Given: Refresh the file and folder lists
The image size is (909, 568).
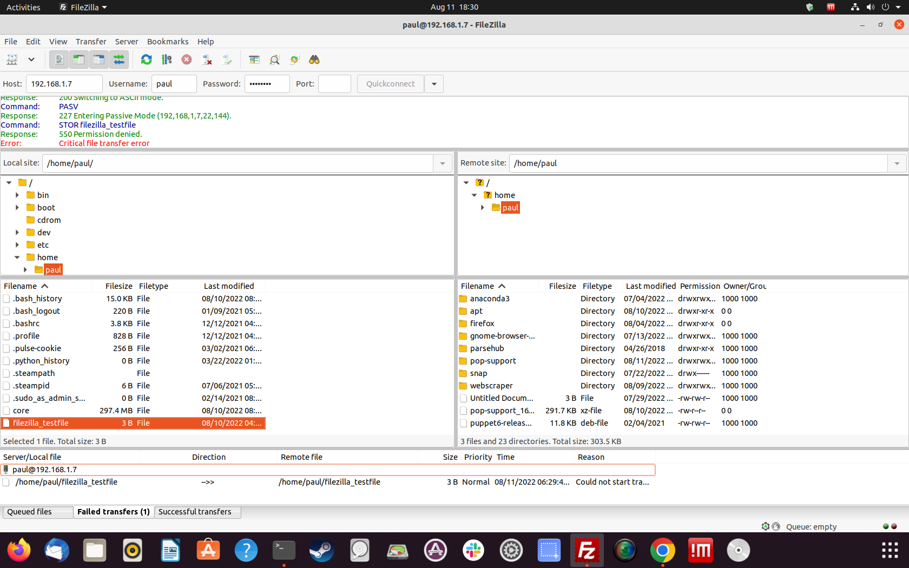Looking at the screenshot, I should [146, 60].
